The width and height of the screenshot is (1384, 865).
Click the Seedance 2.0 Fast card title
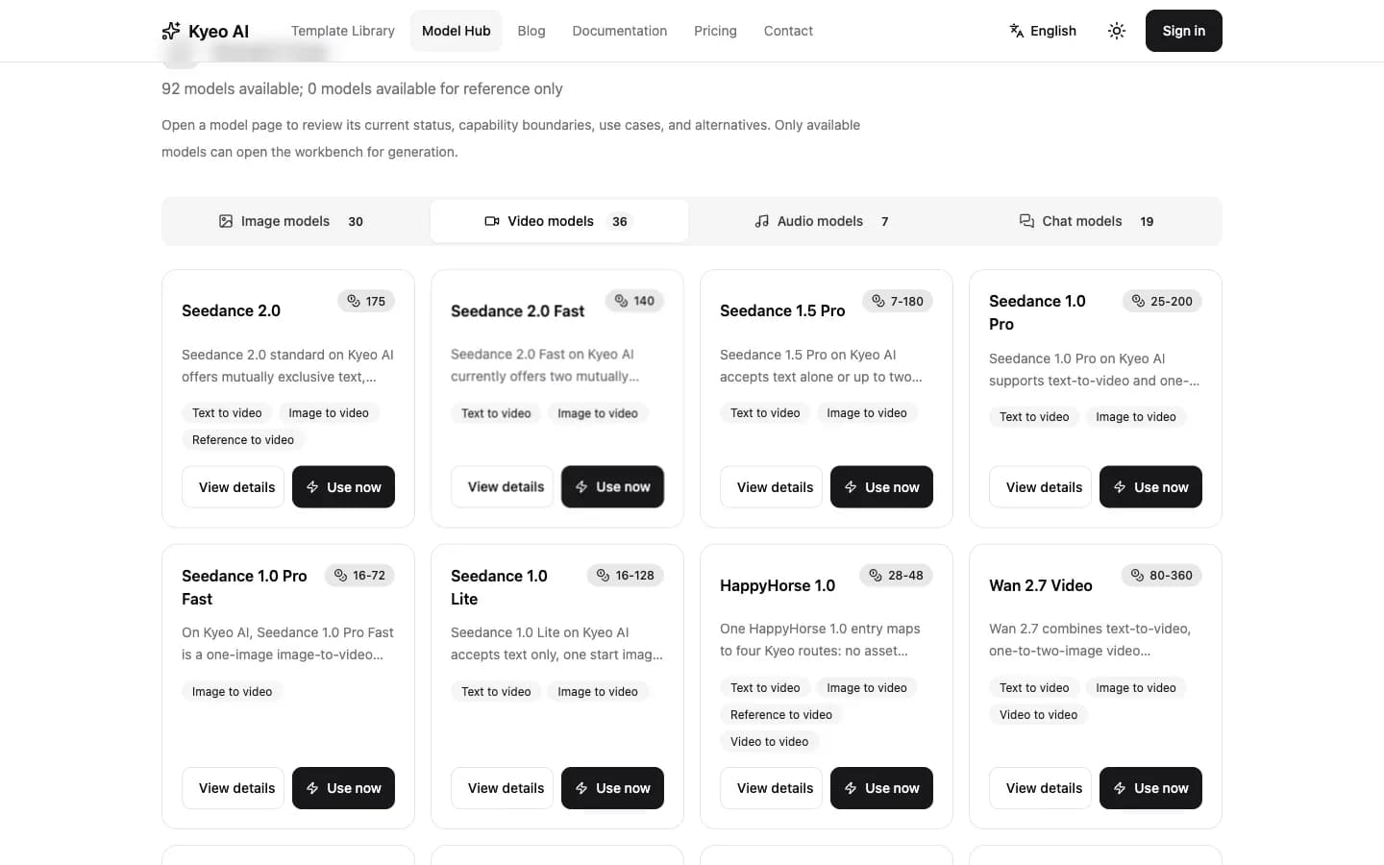[518, 310]
